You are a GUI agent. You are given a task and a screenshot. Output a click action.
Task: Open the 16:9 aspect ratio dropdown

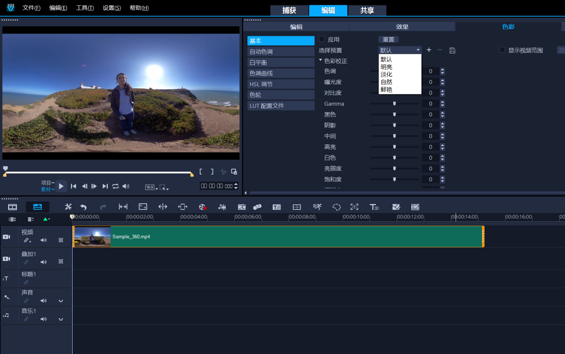point(151,187)
